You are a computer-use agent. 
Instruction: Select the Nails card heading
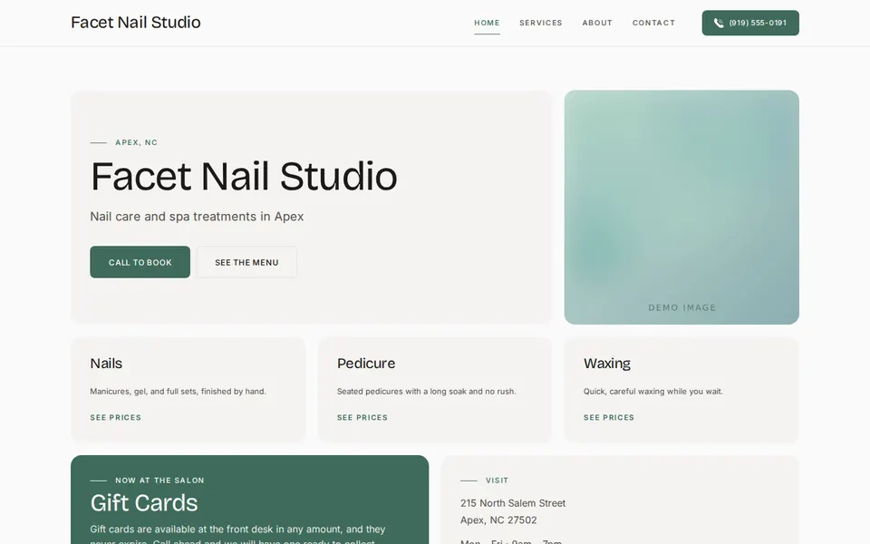pos(106,363)
